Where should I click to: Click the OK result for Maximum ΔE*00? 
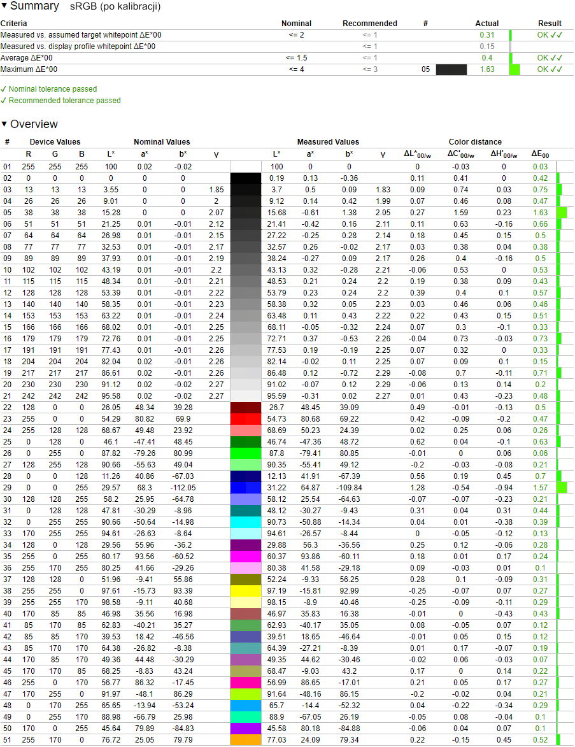point(550,69)
